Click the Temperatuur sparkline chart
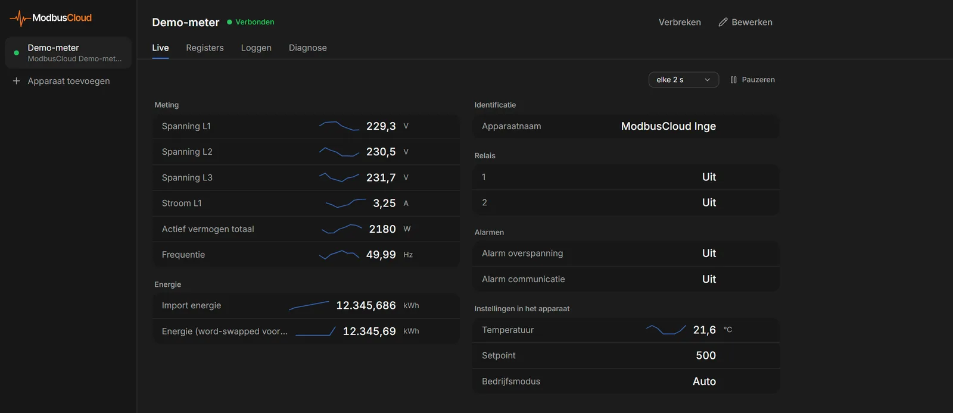The image size is (953, 413). pos(666,330)
